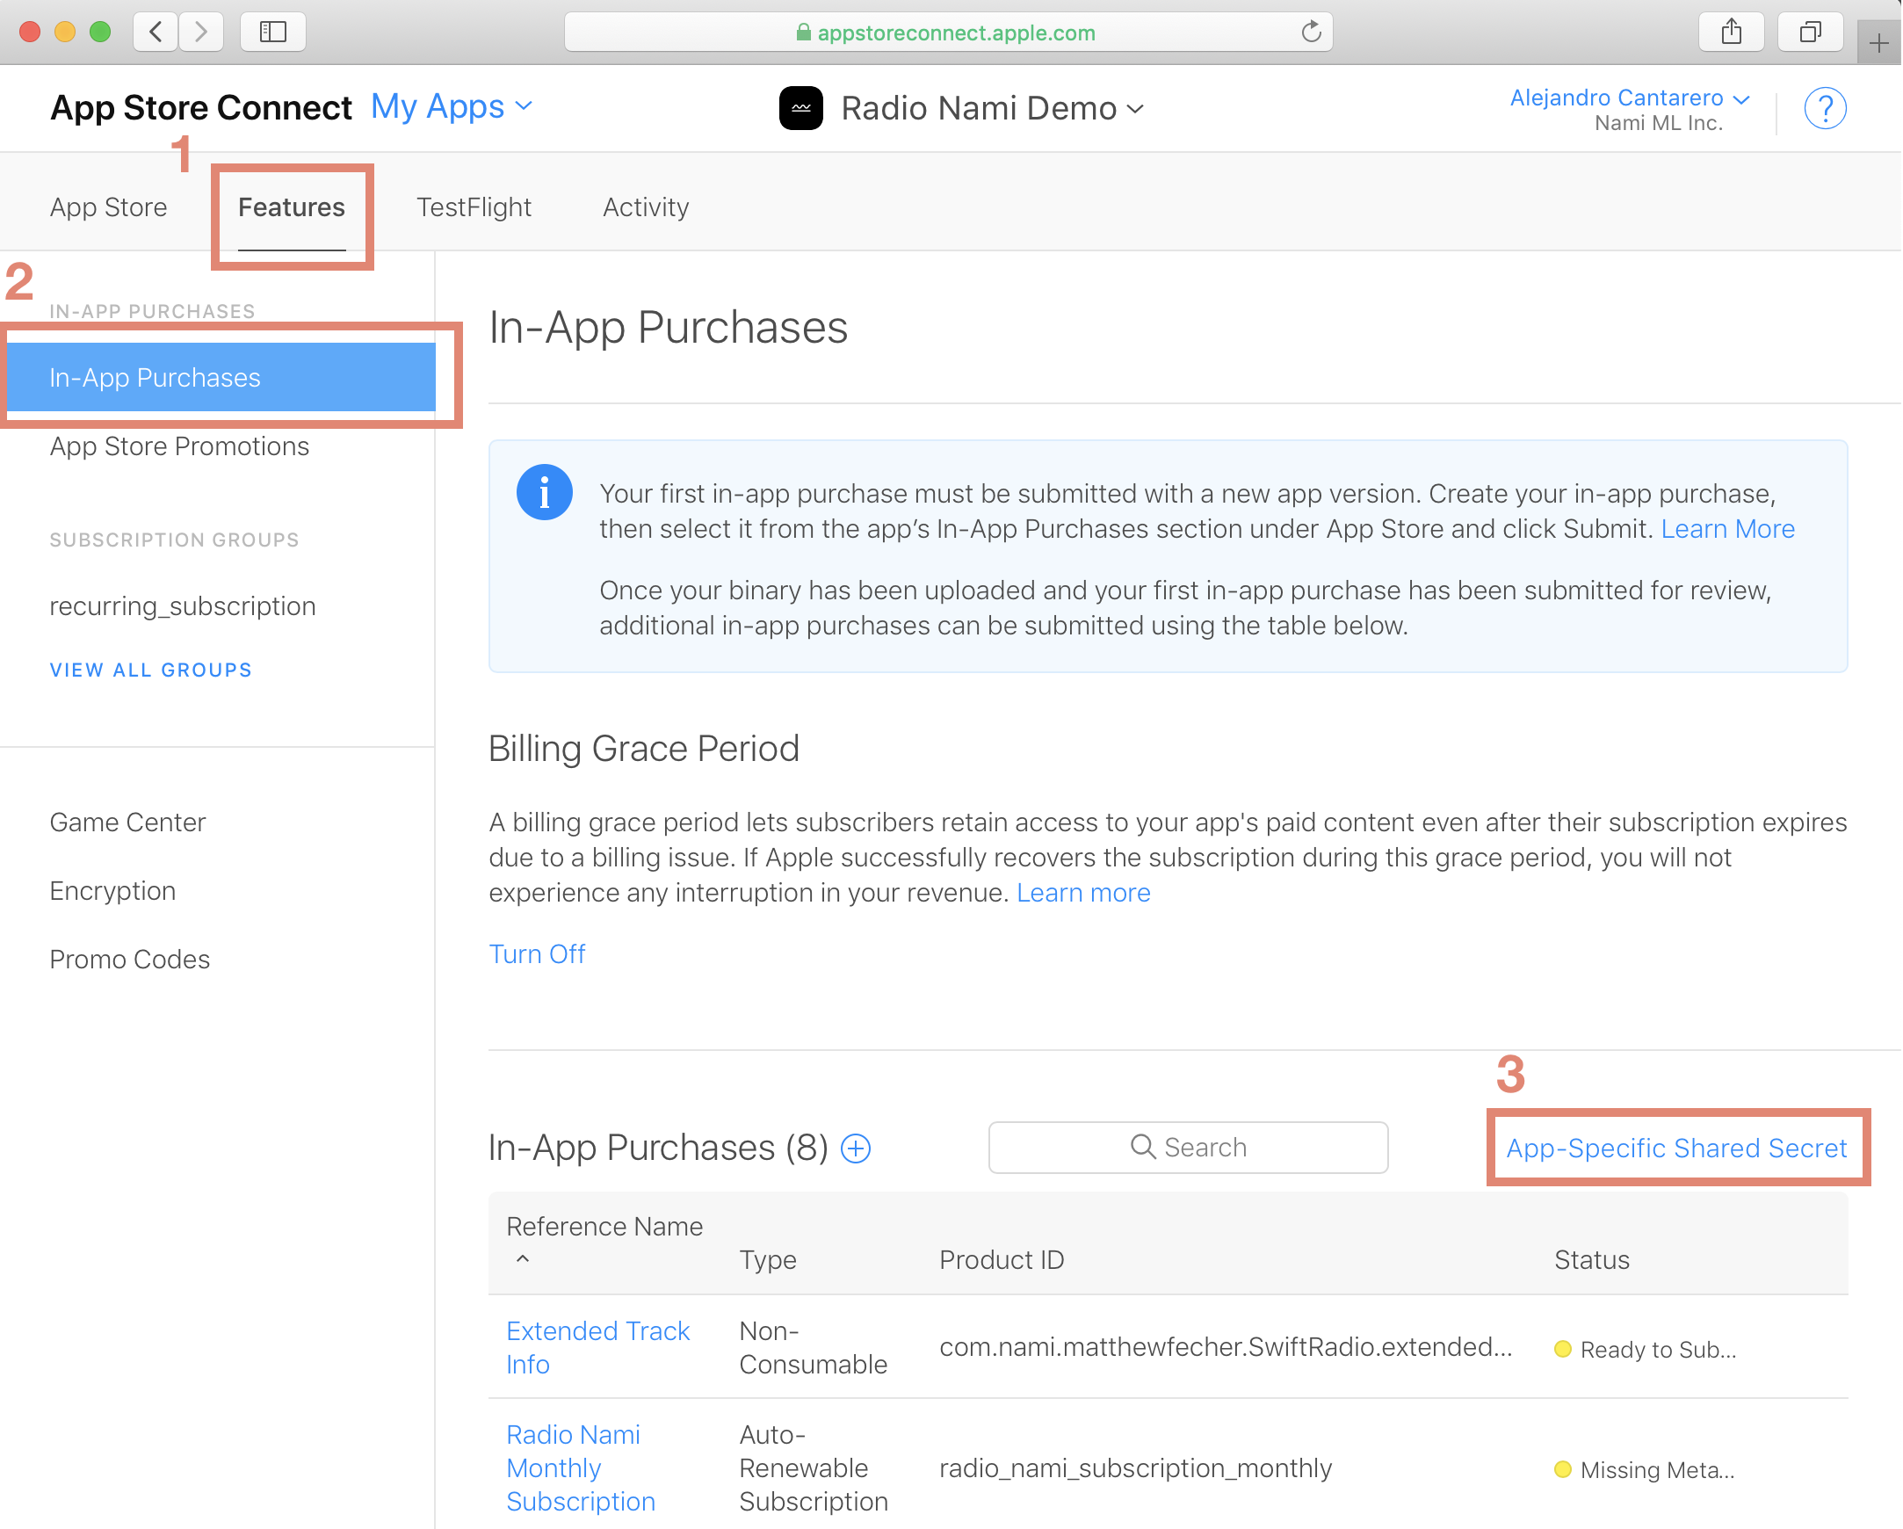Click the browser back arrow button

156,33
